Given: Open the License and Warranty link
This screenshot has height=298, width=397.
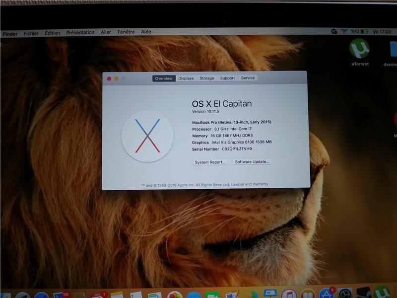Looking at the screenshot, I should pyautogui.click(x=250, y=184).
